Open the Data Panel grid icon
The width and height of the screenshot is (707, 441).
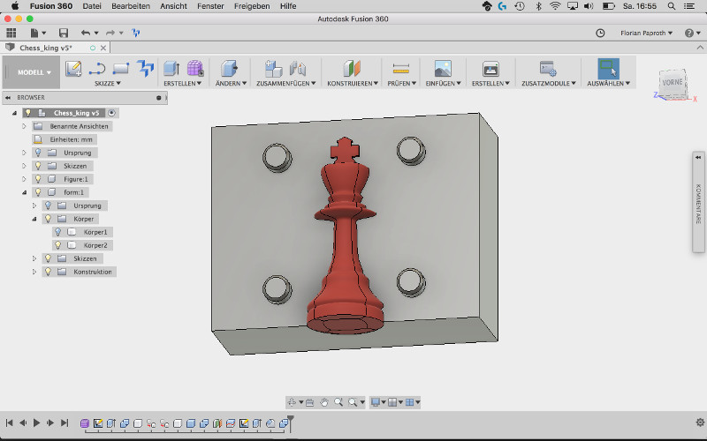(x=11, y=33)
